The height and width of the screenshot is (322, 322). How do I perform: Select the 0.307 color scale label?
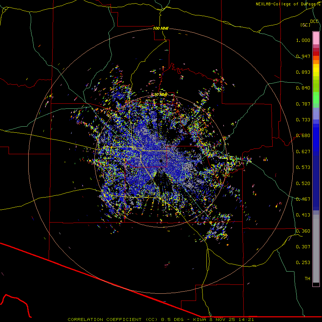[303, 247]
